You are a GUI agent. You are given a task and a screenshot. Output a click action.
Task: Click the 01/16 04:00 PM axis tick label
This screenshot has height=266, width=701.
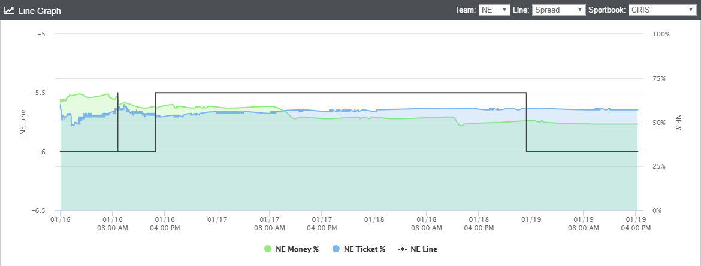[x=165, y=224]
